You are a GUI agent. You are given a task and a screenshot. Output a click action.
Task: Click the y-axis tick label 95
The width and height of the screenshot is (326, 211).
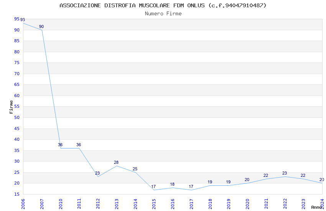tap(17, 19)
